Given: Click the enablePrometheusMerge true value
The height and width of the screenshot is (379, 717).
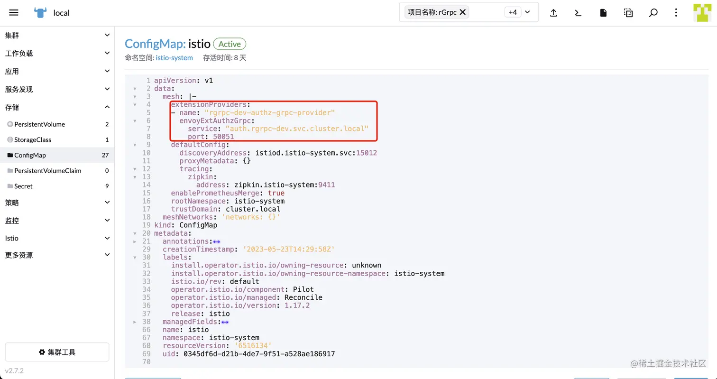Looking at the screenshot, I should [x=276, y=194].
